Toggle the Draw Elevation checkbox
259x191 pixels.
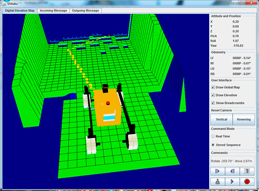point(213,95)
